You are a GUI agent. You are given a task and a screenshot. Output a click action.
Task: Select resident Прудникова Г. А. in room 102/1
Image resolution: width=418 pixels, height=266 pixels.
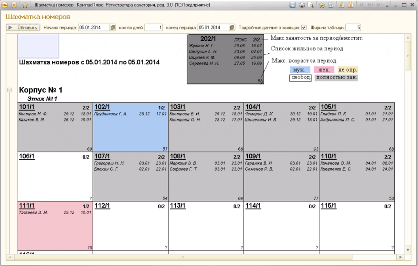111,114
